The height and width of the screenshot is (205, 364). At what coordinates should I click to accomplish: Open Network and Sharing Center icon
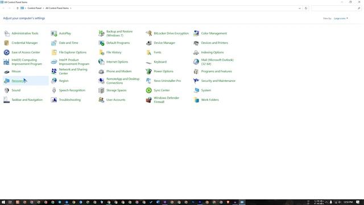click(x=54, y=72)
